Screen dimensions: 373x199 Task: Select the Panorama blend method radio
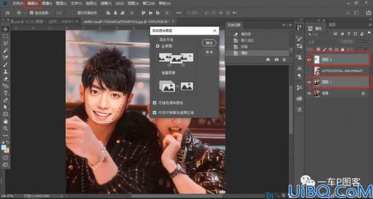158,46
